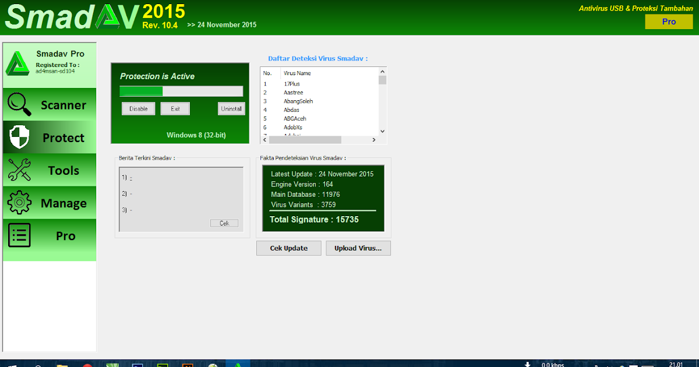Click the Exit button
Image resolution: width=699 pixels, height=367 pixels.
click(175, 109)
